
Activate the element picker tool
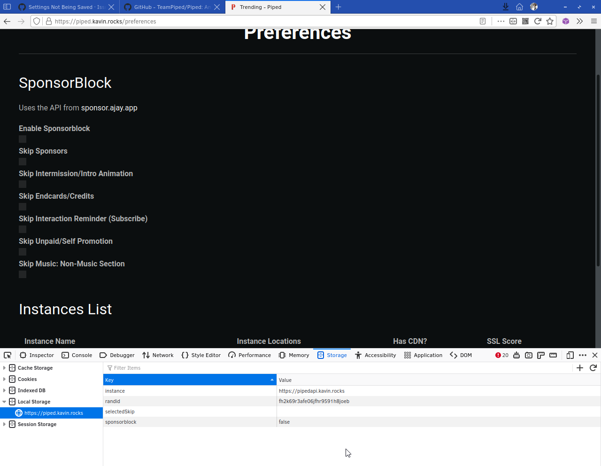point(8,355)
